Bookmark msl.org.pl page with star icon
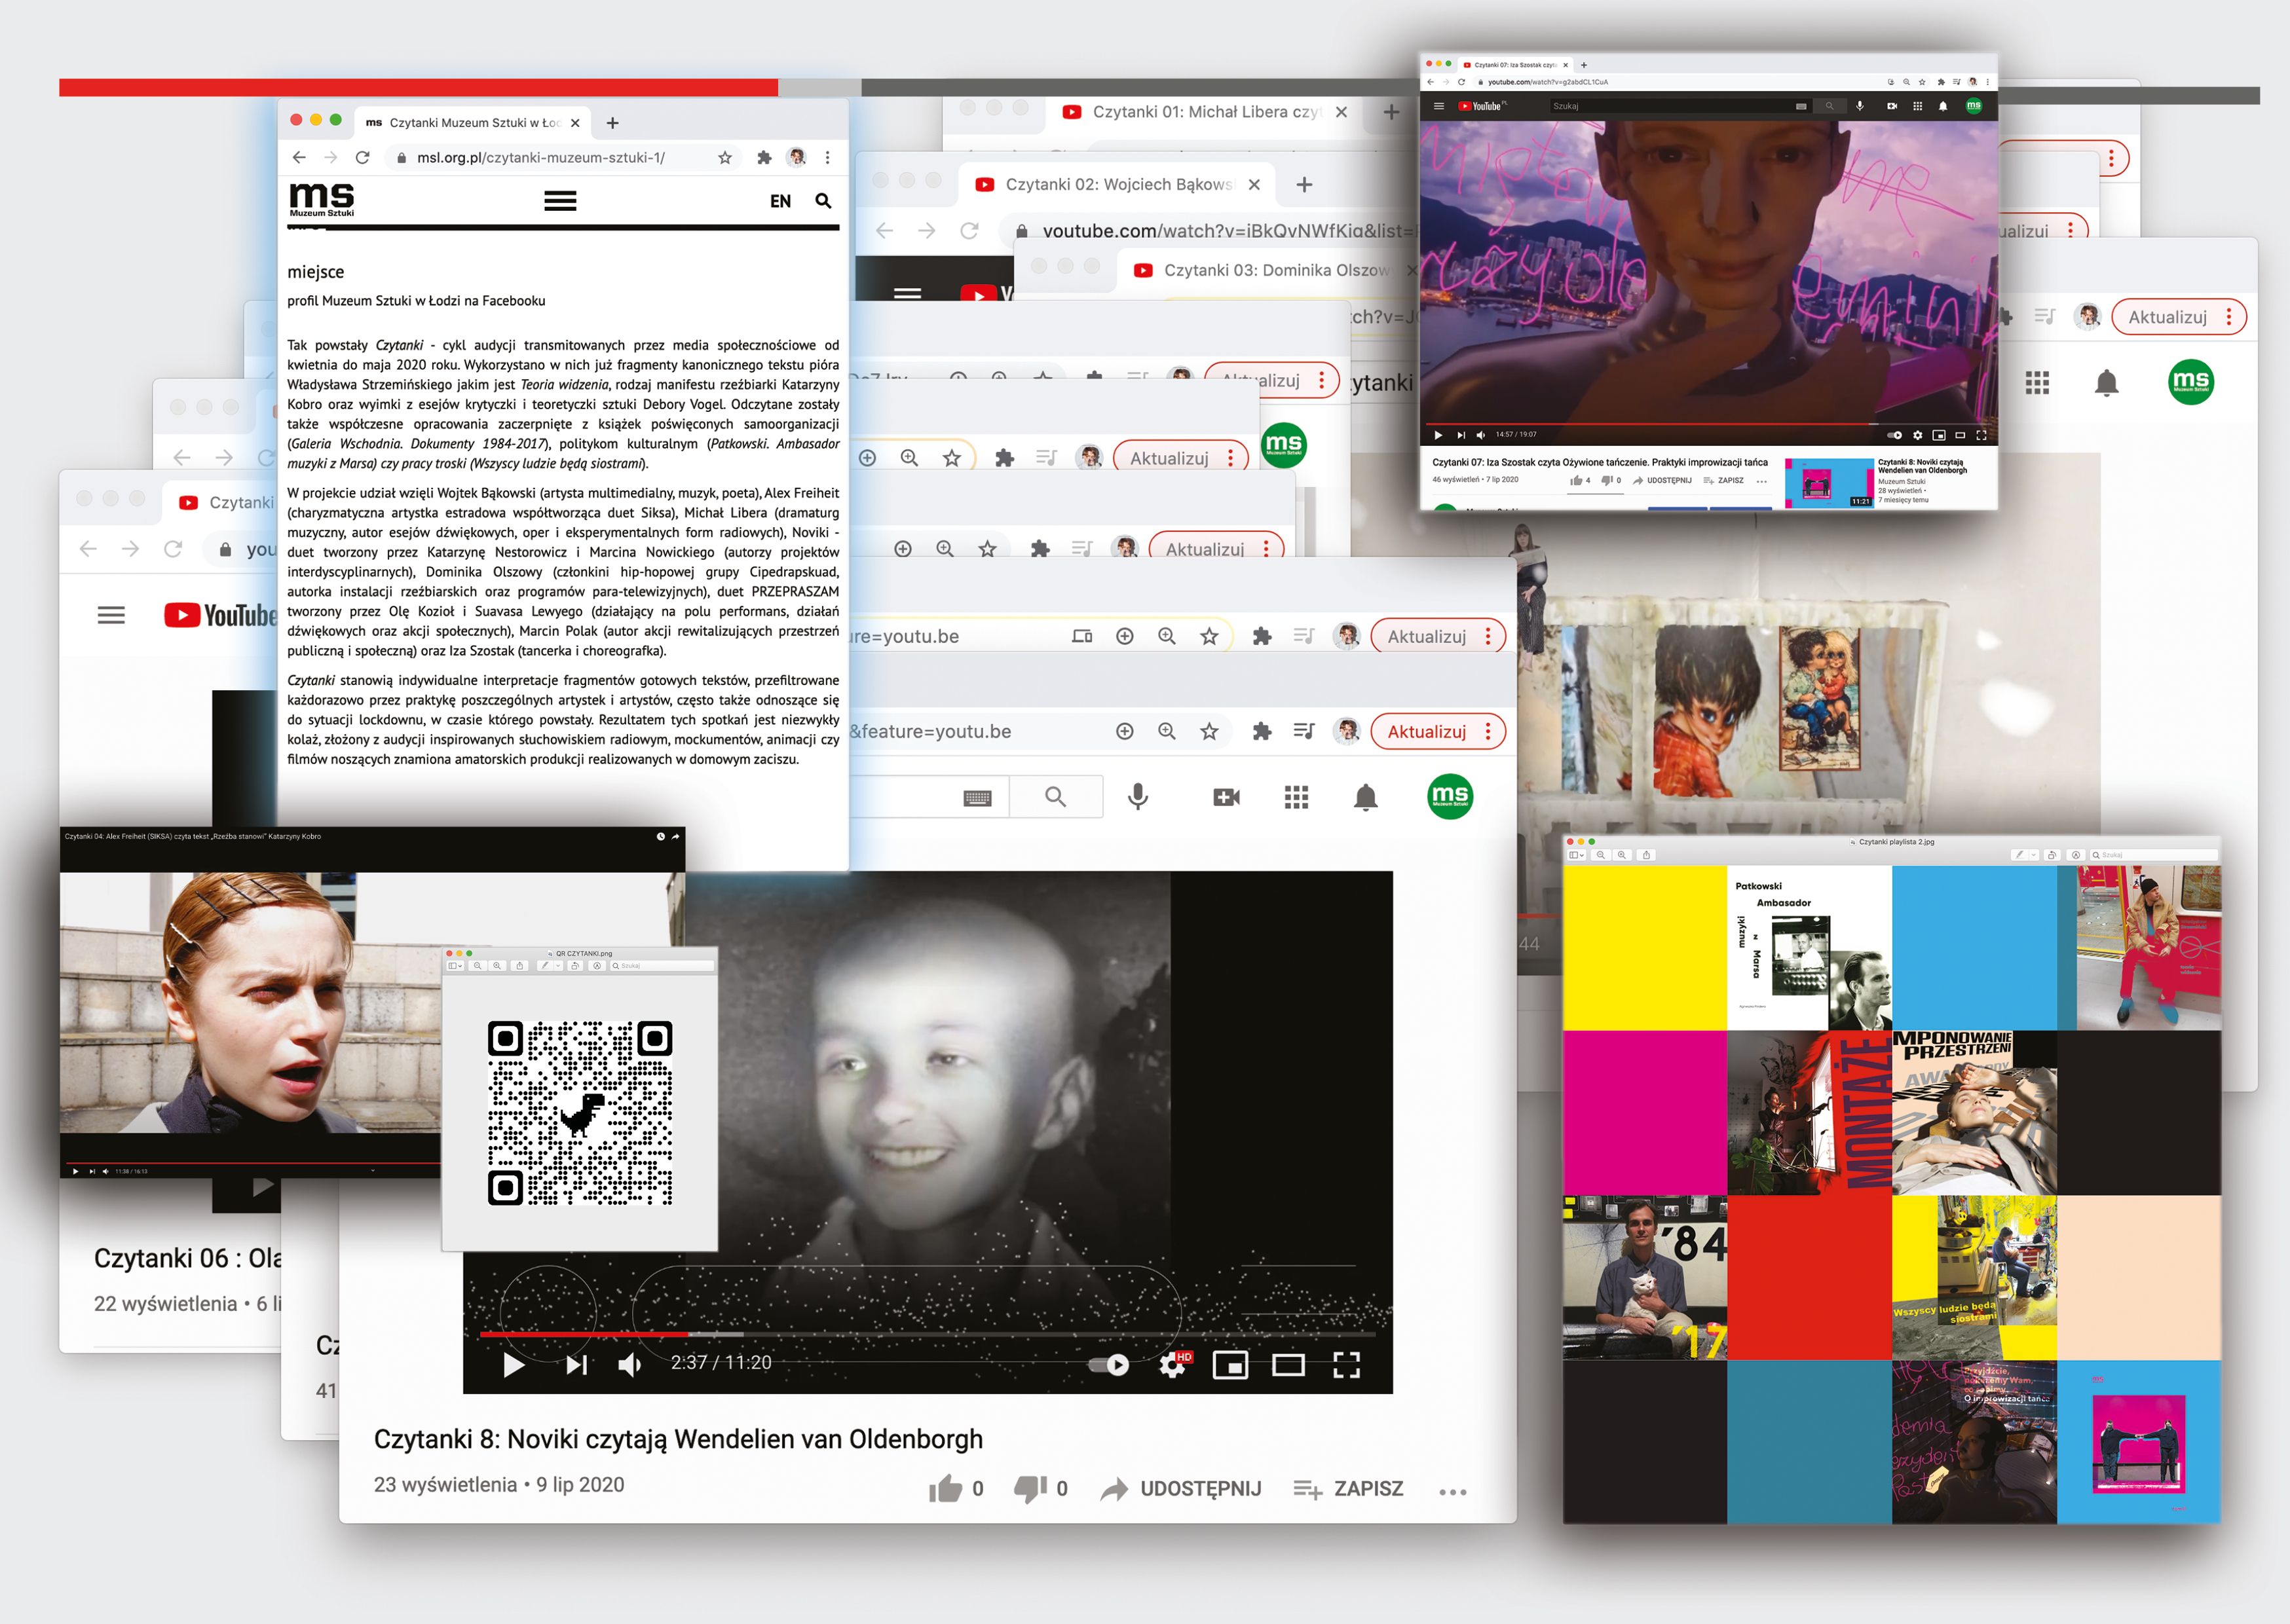 [725, 157]
